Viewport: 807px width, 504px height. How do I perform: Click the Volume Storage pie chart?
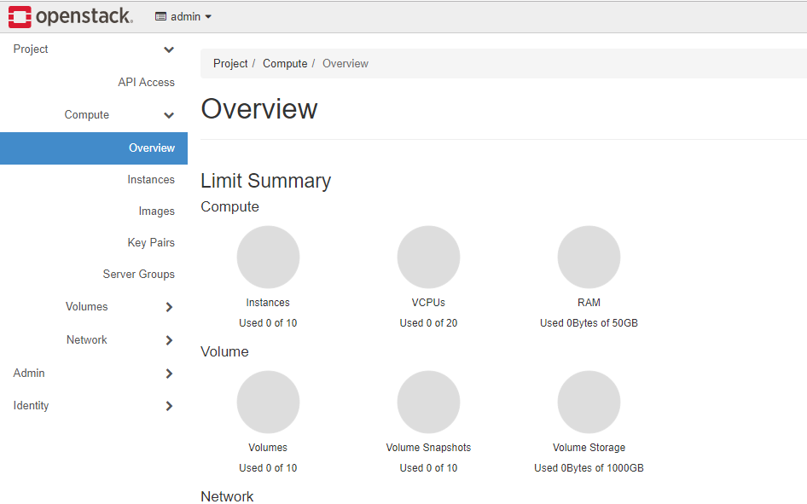point(589,402)
